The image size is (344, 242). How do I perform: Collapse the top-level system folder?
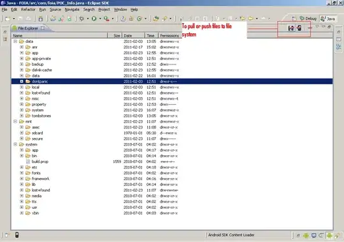click(15, 144)
